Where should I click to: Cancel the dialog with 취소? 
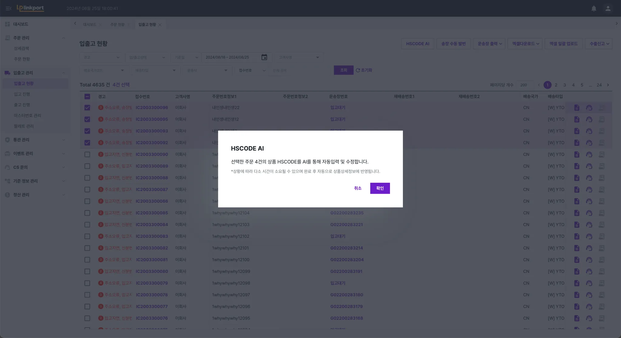click(357, 188)
